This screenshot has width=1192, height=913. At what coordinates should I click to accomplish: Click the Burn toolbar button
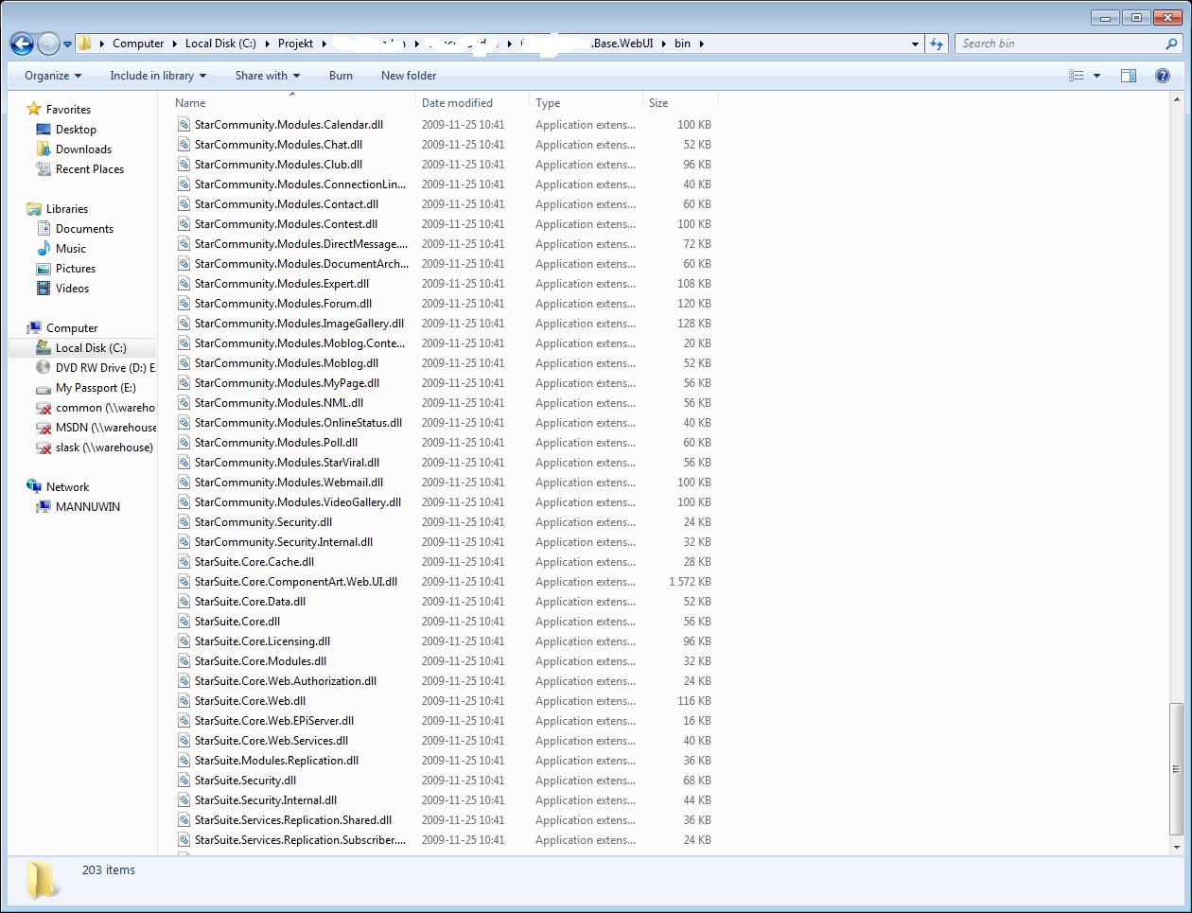click(x=341, y=76)
